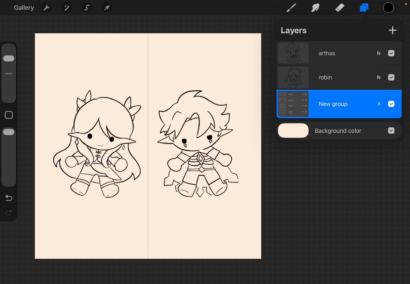Tap the arthas layer thumbnail

[x=293, y=53]
